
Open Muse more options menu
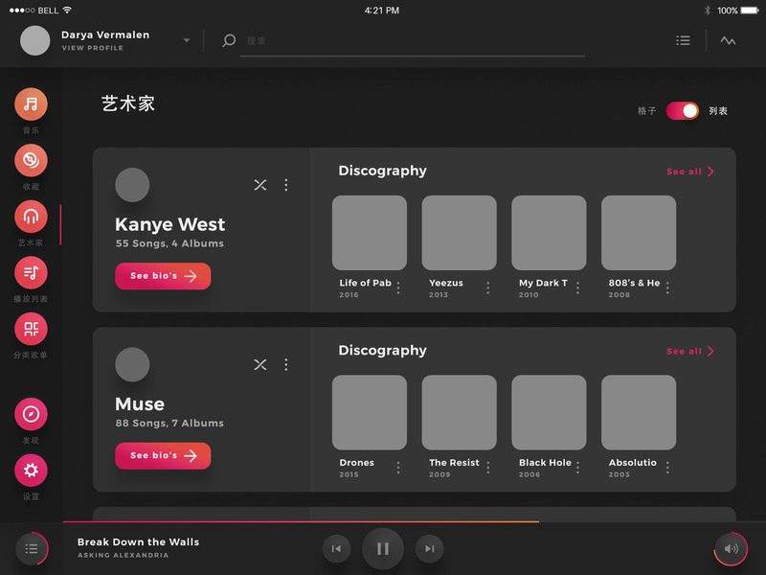(x=286, y=364)
